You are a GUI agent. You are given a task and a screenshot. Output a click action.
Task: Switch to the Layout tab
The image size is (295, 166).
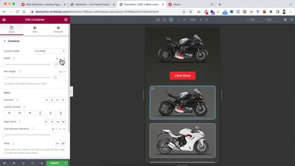12,30
